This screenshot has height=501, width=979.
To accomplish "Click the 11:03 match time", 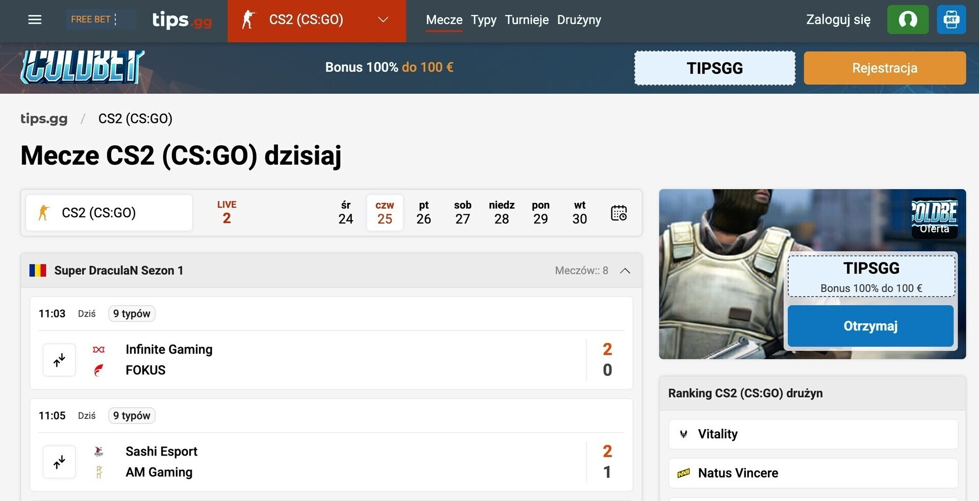I will [x=52, y=313].
